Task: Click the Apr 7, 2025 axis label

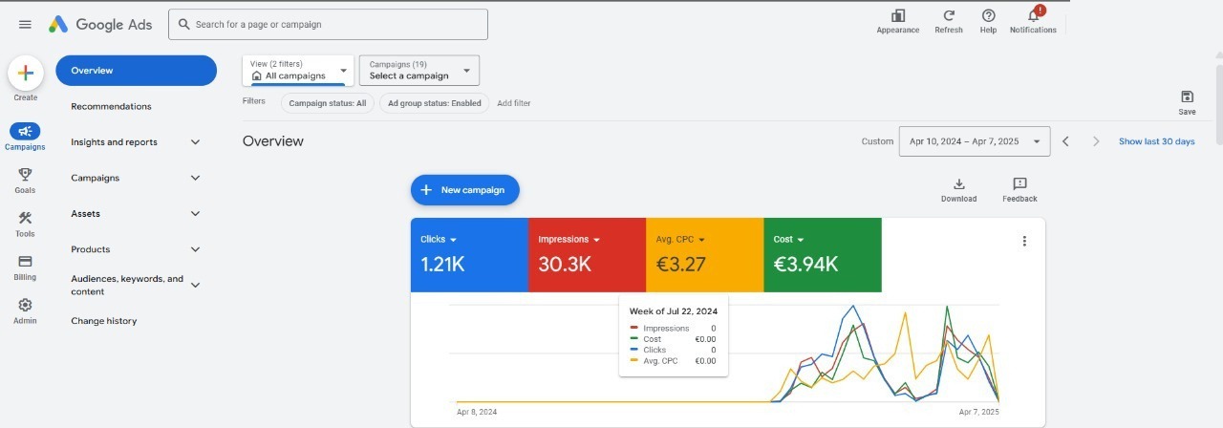Action: pyautogui.click(x=979, y=412)
